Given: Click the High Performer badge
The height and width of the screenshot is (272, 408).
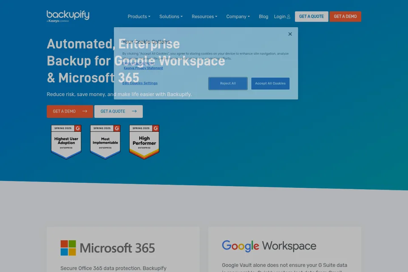Looking at the screenshot, I should coord(144,142).
